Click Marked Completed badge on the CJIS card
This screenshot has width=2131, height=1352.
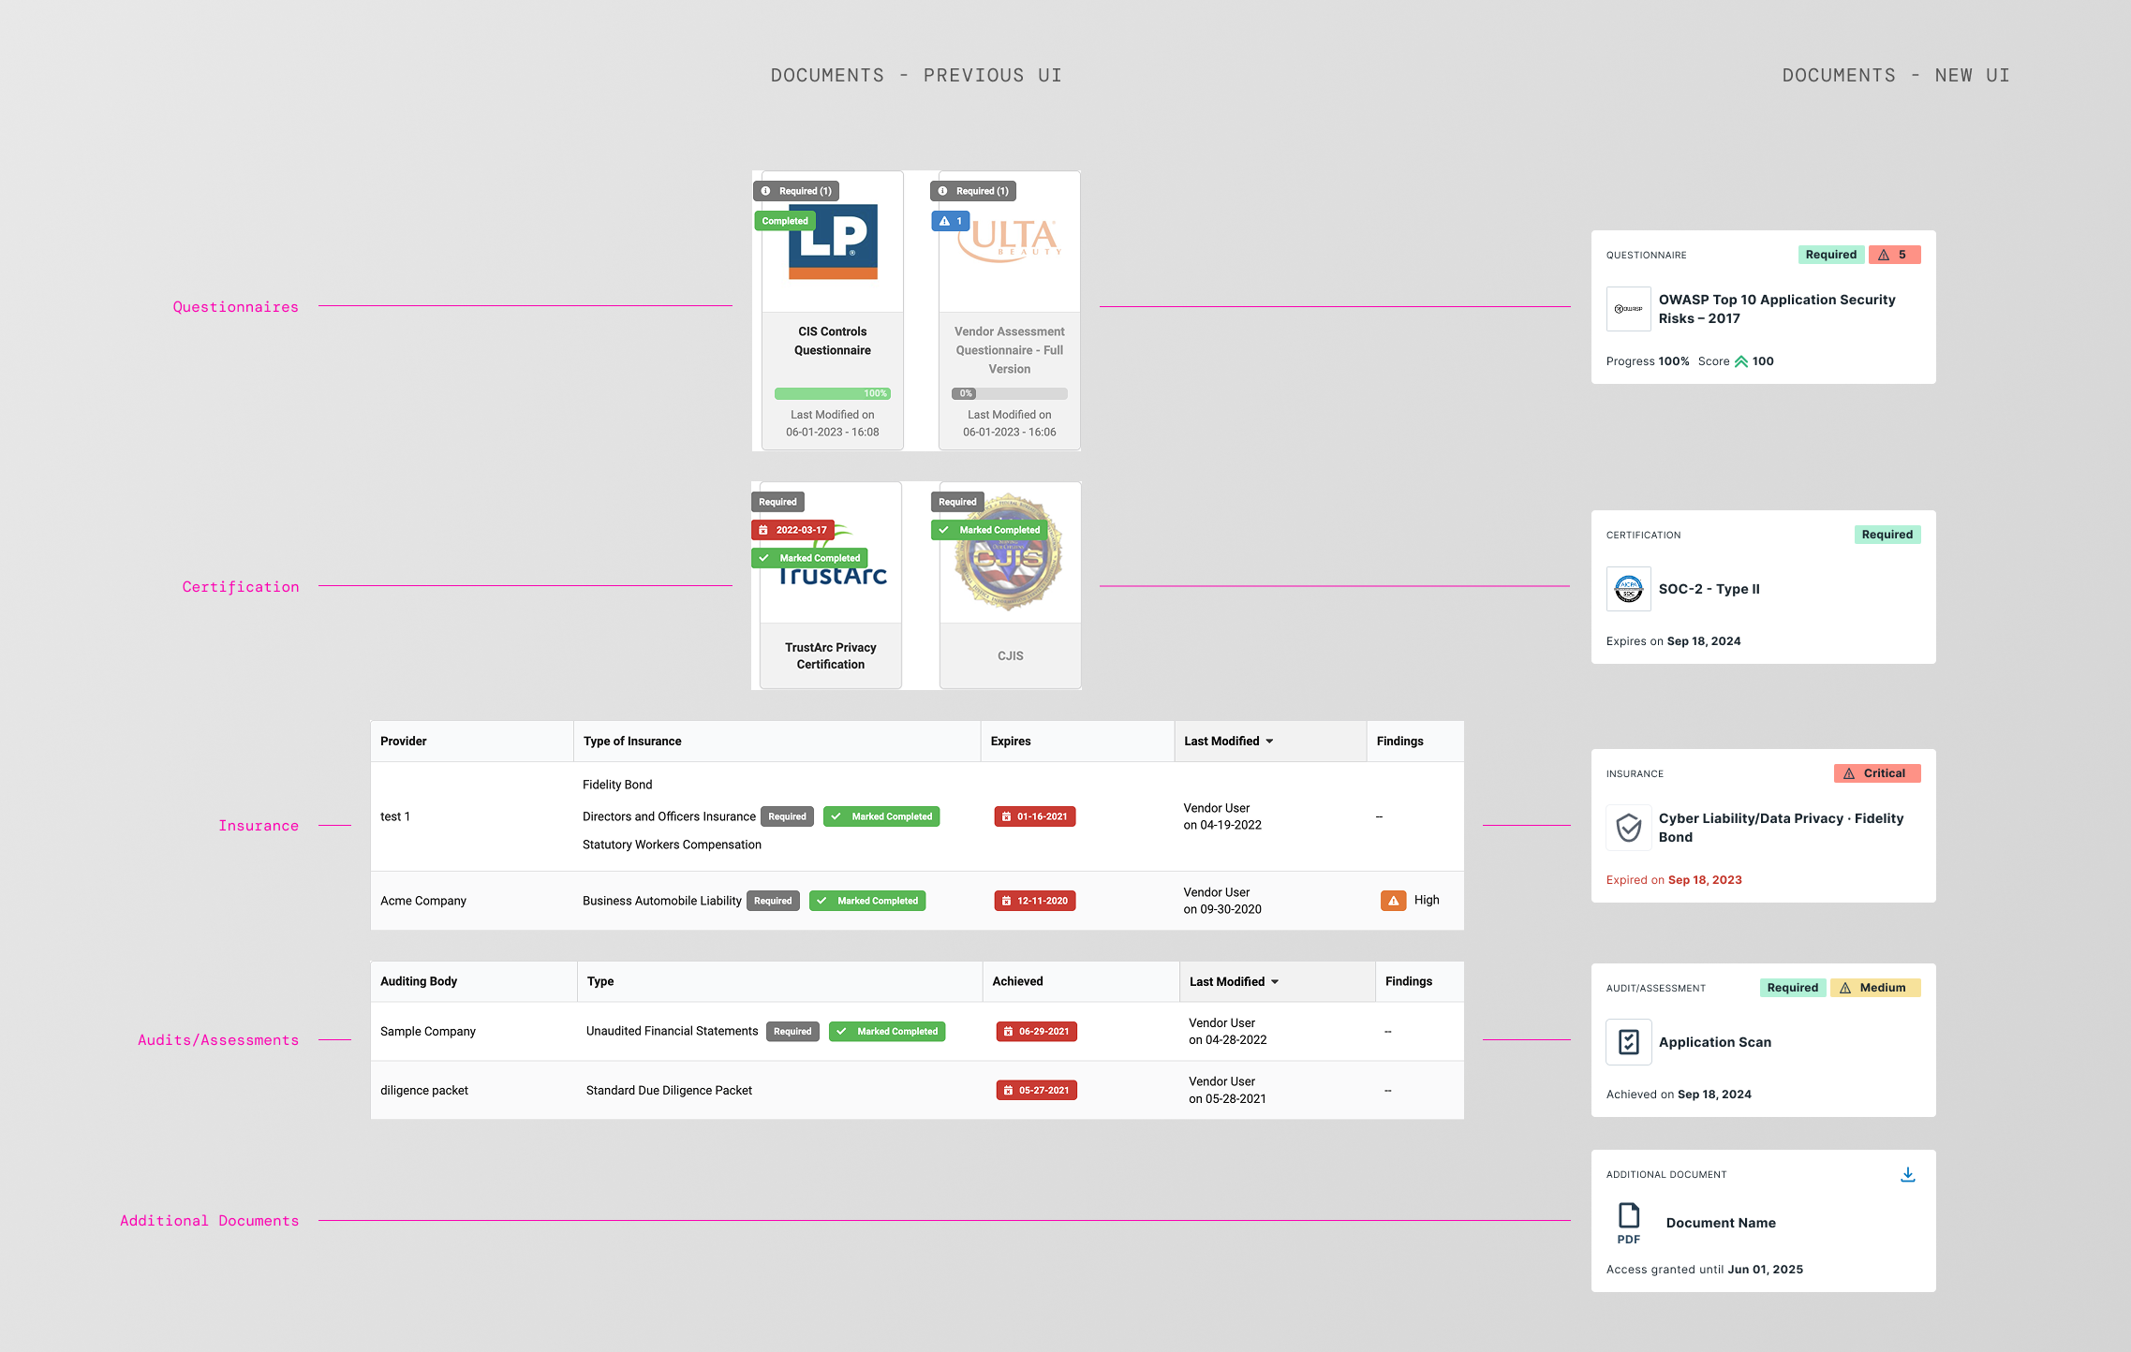pos(990,530)
